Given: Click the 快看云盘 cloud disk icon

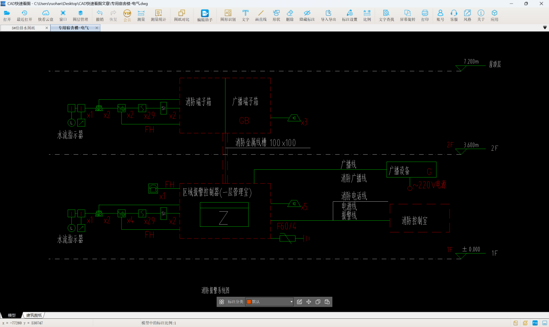Looking at the screenshot, I should click(45, 16).
